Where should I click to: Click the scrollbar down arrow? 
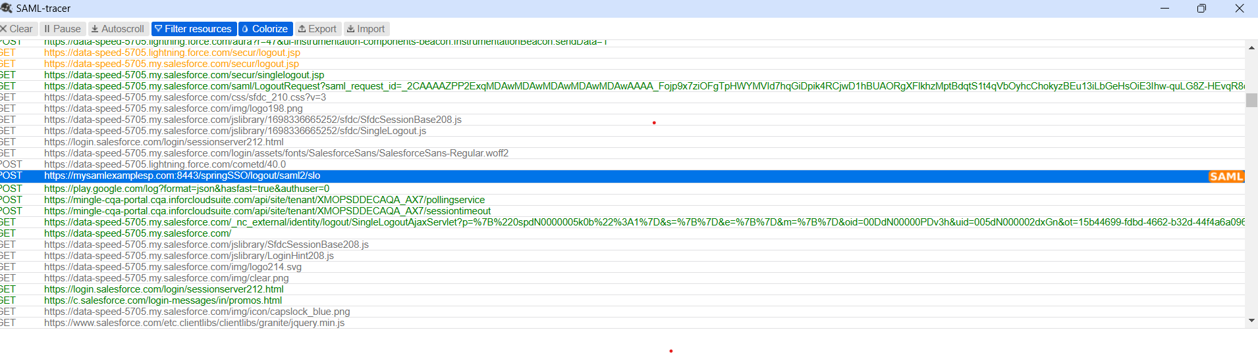coord(1251,321)
